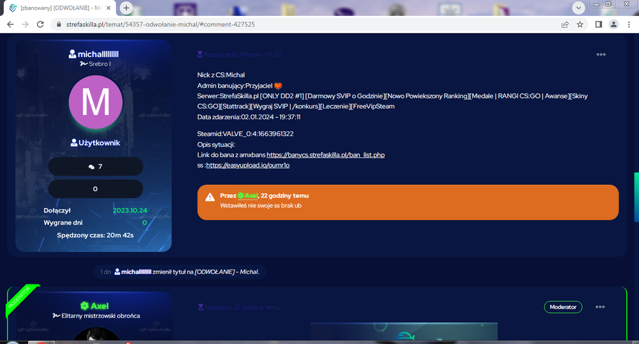This screenshot has height=344, width=639.
Task: Click the browser forward arrow
Action: point(26,24)
